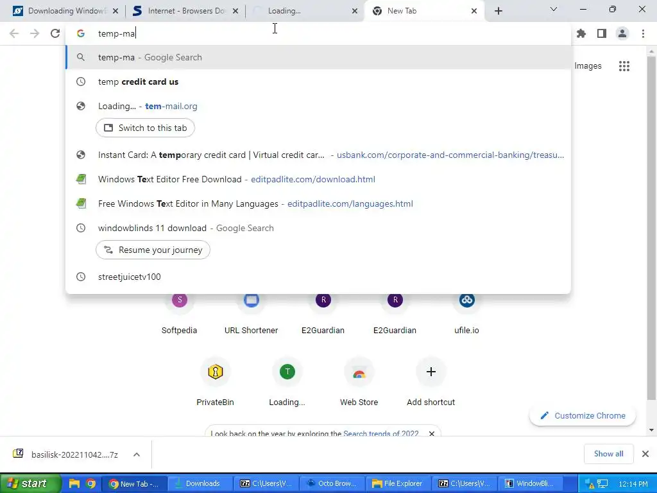Screen dimensions: 657x493
Task: Click Customize Chrome button
Action: click(x=583, y=415)
